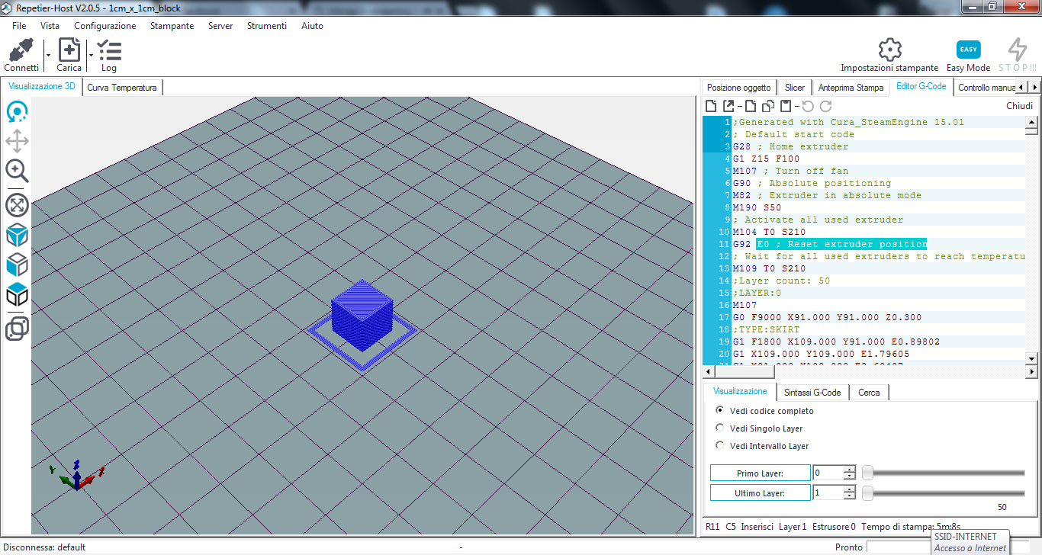The width and height of the screenshot is (1042, 555).
Task: Expand the Carica dropdown arrow
Action: pyautogui.click(x=91, y=55)
